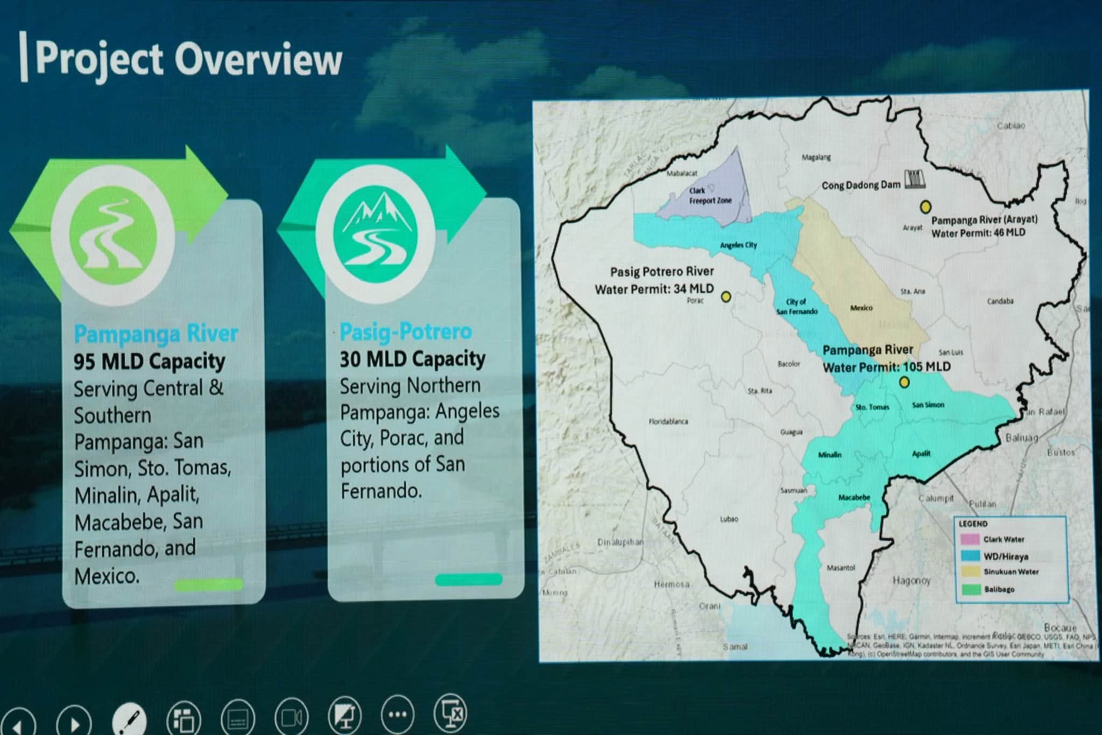This screenshot has width=1102, height=735.
Task: Click the 30 MLD Capacity text
Action: (412, 359)
